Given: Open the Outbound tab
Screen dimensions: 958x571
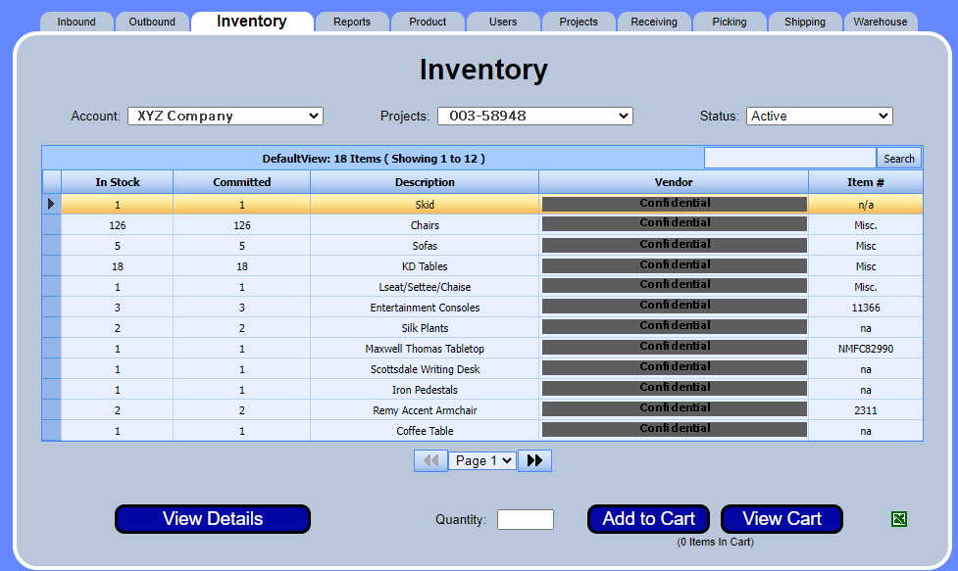Looking at the screenshot, I should pyautogui.click(x=152, y=22).
